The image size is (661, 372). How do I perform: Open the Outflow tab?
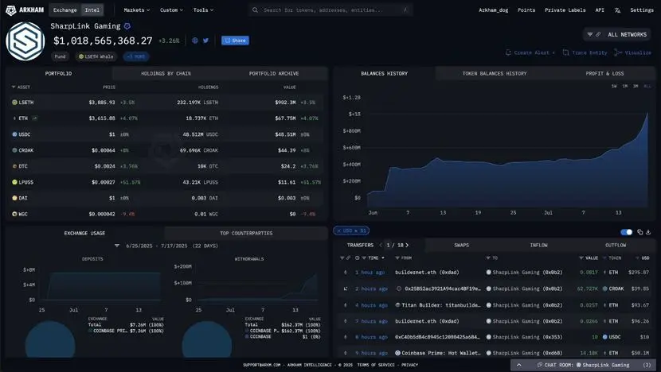pos(616,245)
